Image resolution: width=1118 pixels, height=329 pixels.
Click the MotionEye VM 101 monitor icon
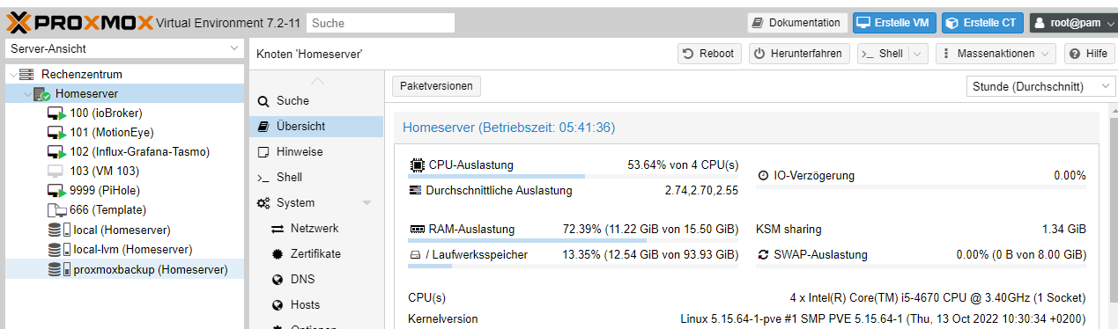56,132
